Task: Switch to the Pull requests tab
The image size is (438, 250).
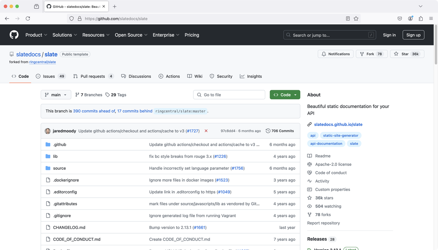Action: [93, 76]
